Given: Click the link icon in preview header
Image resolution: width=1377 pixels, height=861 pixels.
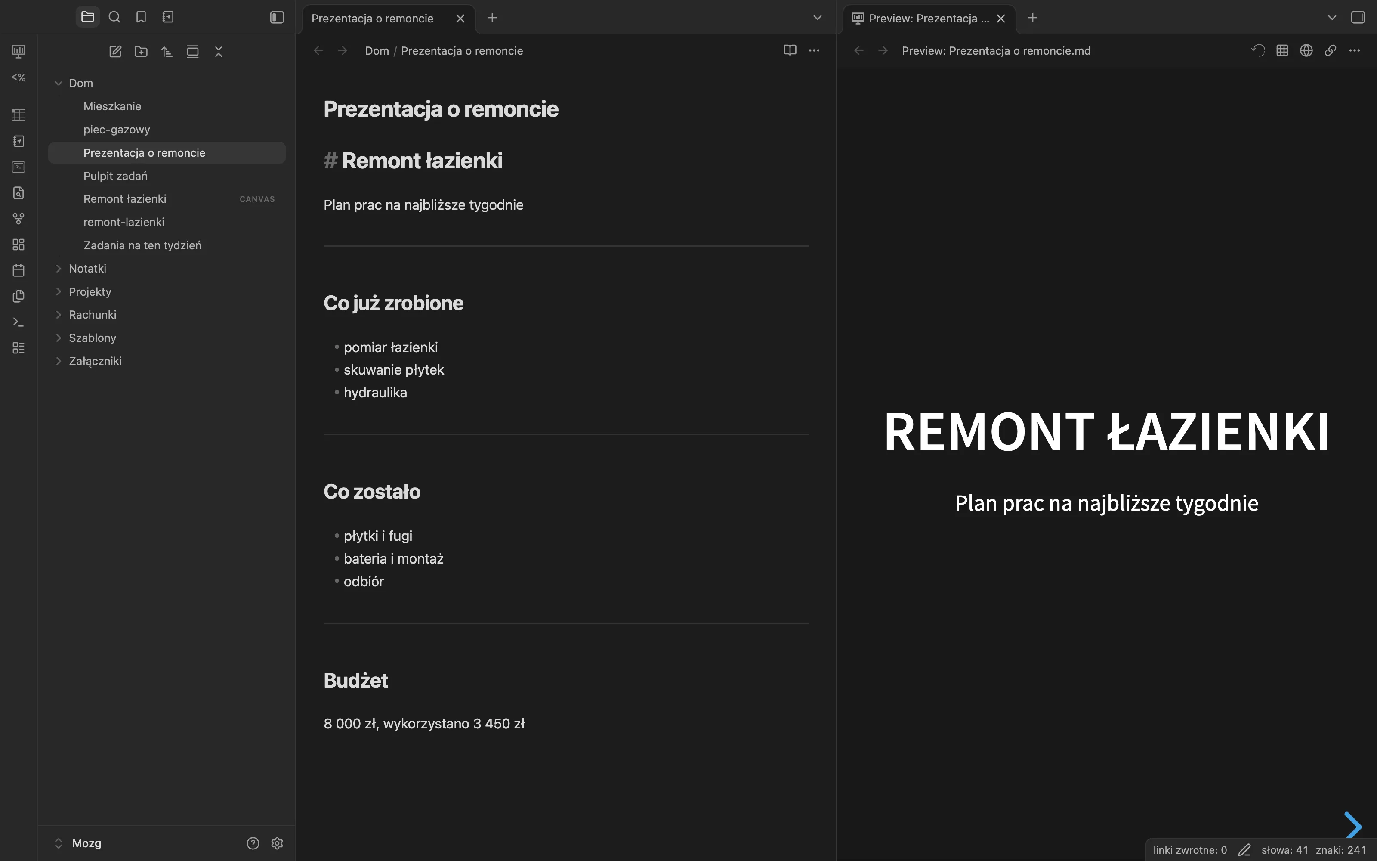Looking at the screenshot, I should click(1331, 51).
